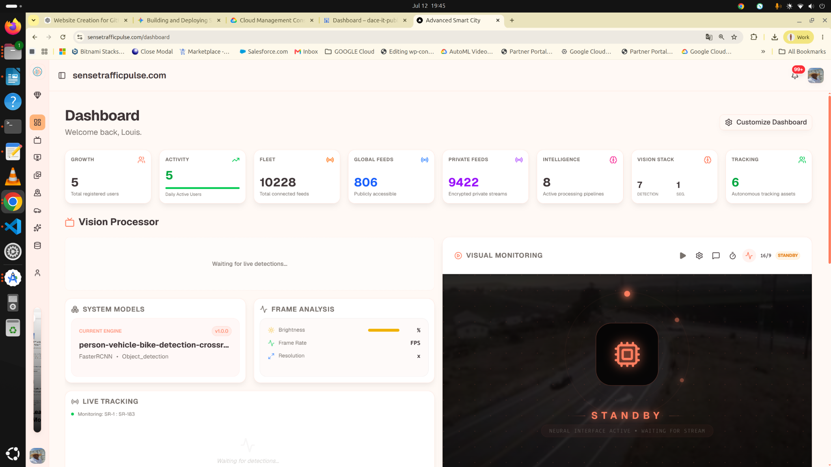This screenshot has width=831, height=467.
Task: Click the Activity daily users card
Action: (x=202, y=176)
